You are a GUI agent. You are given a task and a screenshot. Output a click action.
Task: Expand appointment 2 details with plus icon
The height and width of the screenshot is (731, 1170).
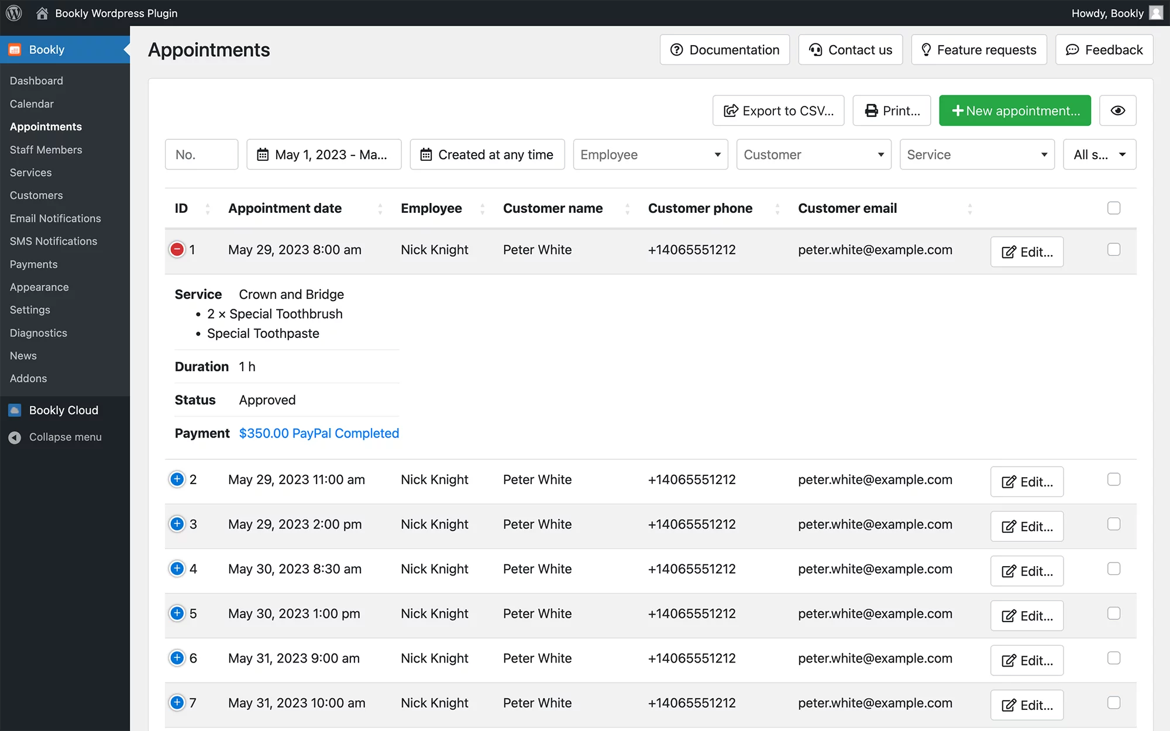tap(177, 480)
